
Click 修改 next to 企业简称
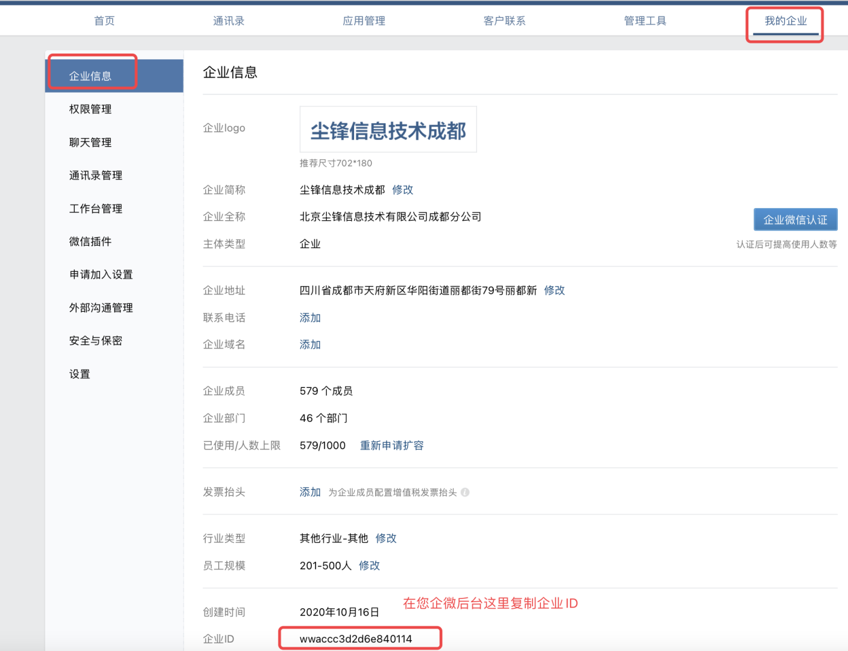[x=402, y=190]
